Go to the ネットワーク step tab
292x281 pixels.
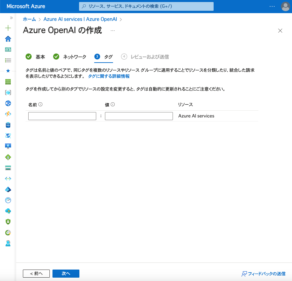point(70,57)
